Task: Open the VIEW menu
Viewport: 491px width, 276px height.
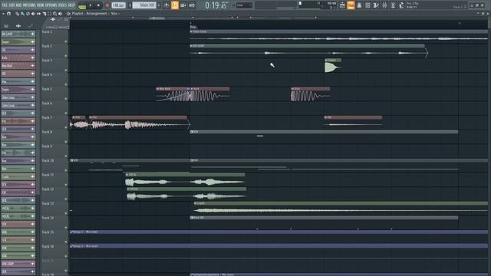Action: point(41,5)
